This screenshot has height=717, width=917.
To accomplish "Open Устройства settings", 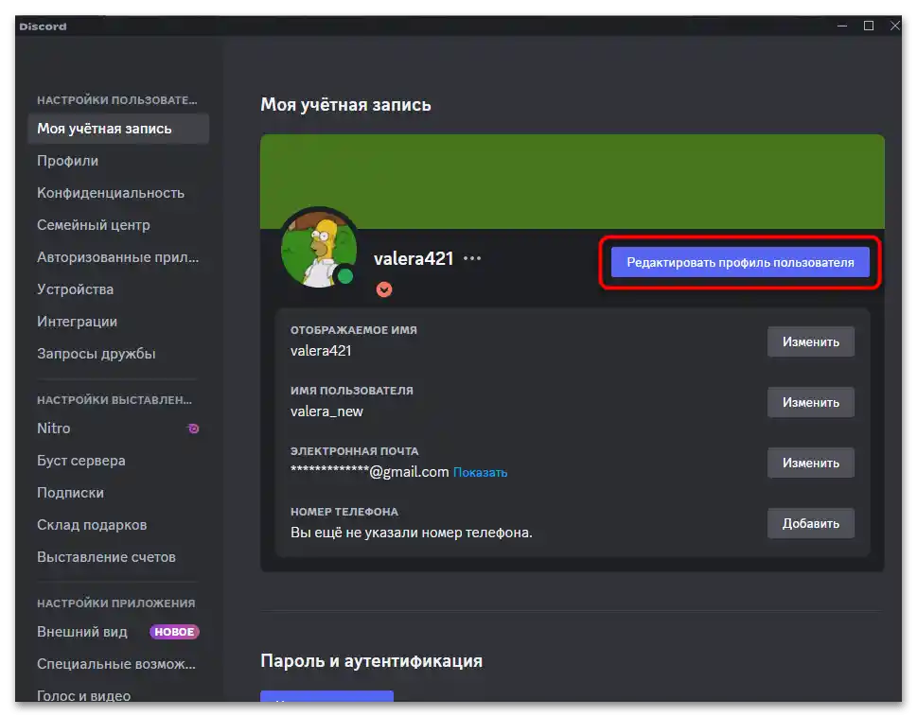I will [118, 289].
